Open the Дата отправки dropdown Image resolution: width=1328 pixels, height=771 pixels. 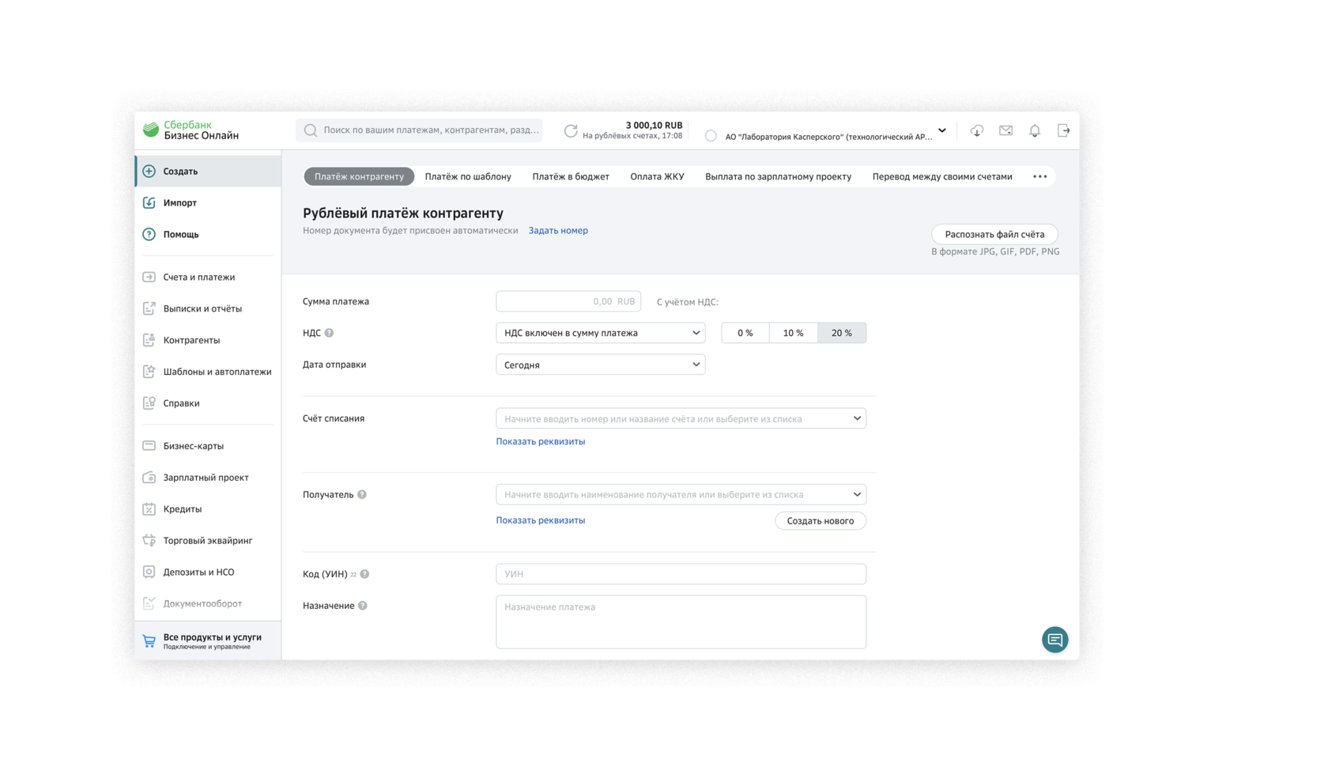pyautogui.click(x=600, y=365)
